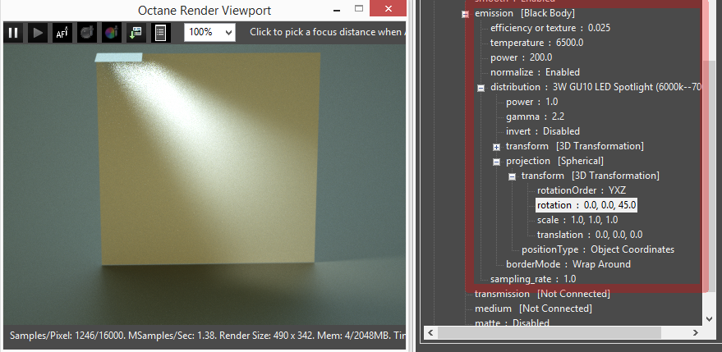Select borderMode : Wrap Around row

[568, 264]
